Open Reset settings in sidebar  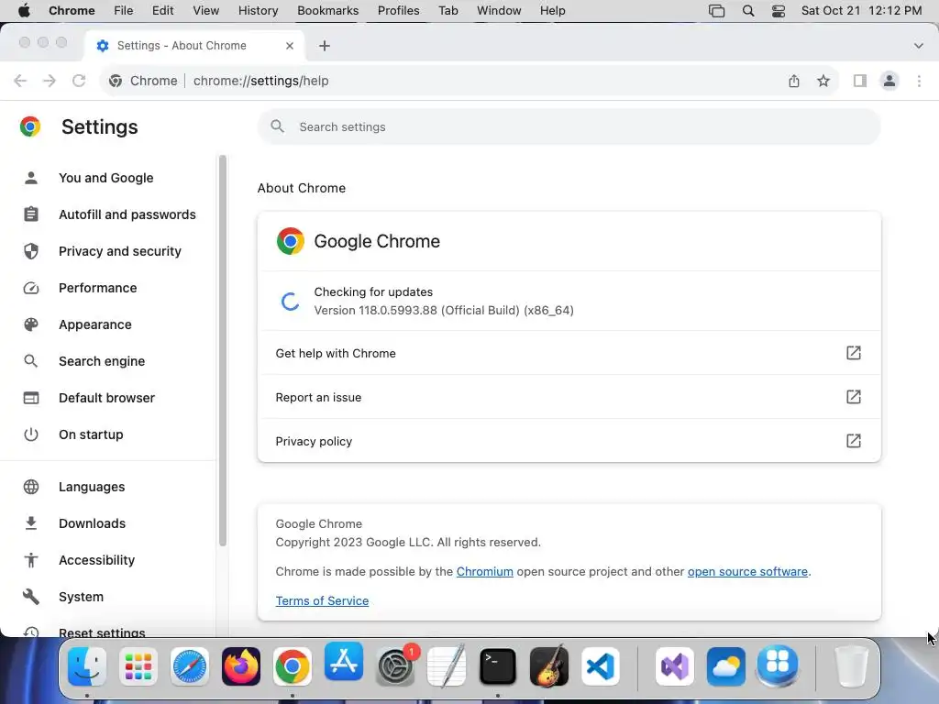102,632
